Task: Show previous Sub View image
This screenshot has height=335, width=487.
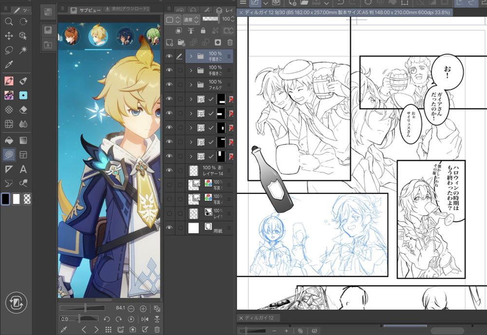Action: pos(84,330)
